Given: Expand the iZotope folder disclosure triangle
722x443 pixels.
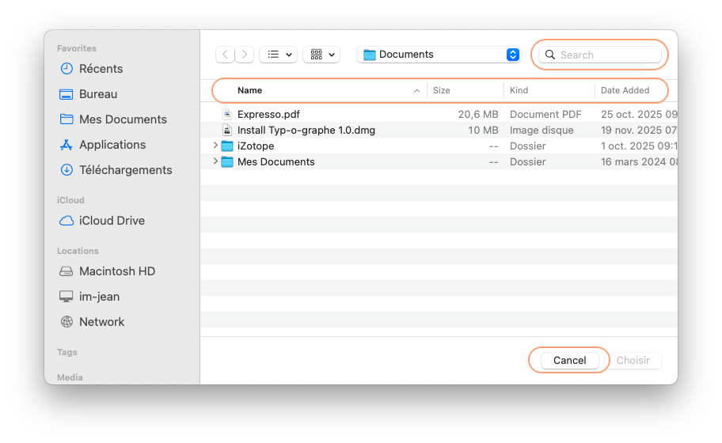Looking at the screenshot, I should click(215, 146).
